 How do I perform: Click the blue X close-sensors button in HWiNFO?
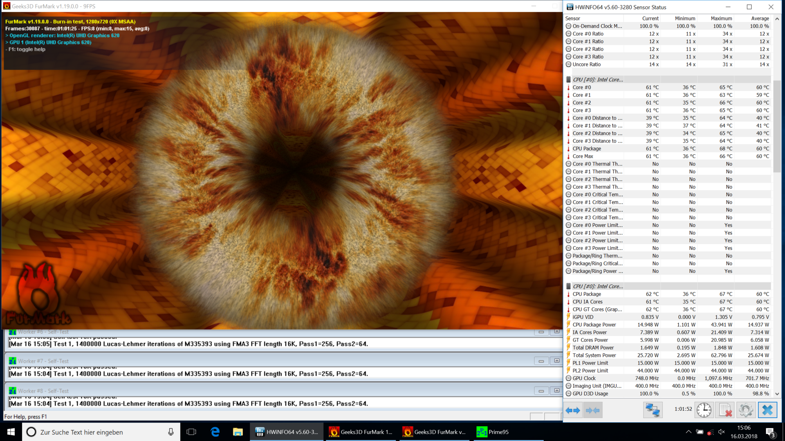[x=767, y=410]
